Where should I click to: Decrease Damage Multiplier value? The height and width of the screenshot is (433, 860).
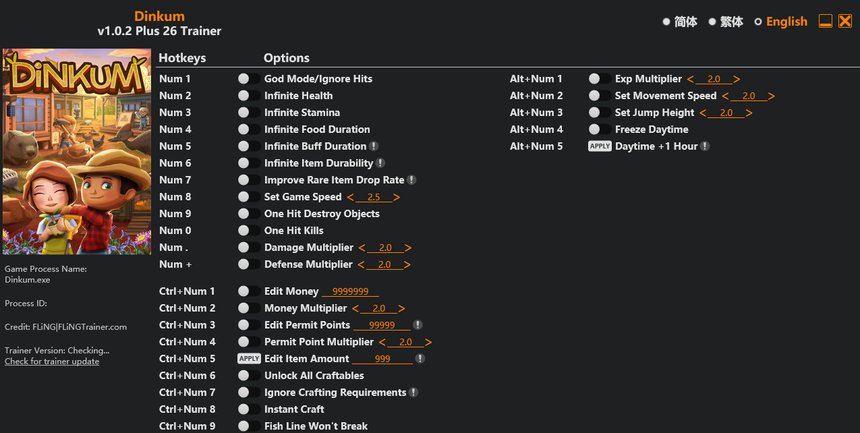tap(362, 248)
